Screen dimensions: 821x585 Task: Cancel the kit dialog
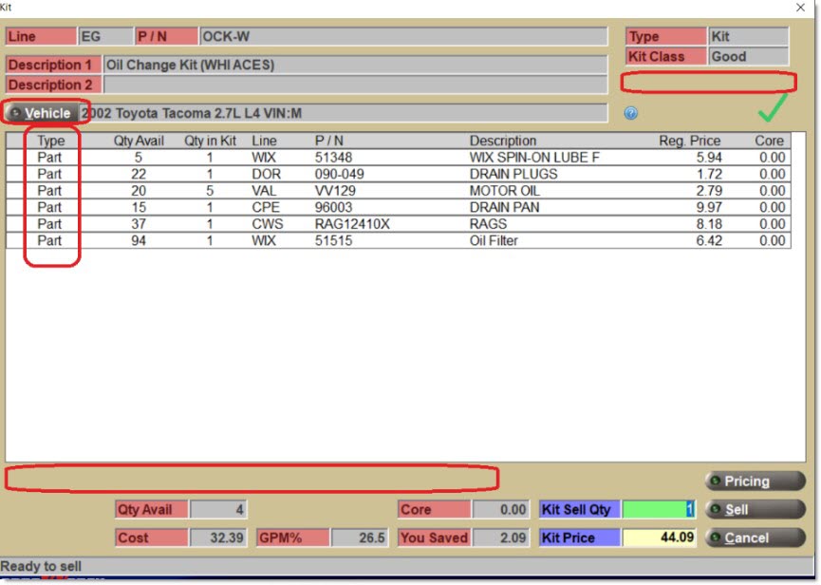[x=755, y=538]
